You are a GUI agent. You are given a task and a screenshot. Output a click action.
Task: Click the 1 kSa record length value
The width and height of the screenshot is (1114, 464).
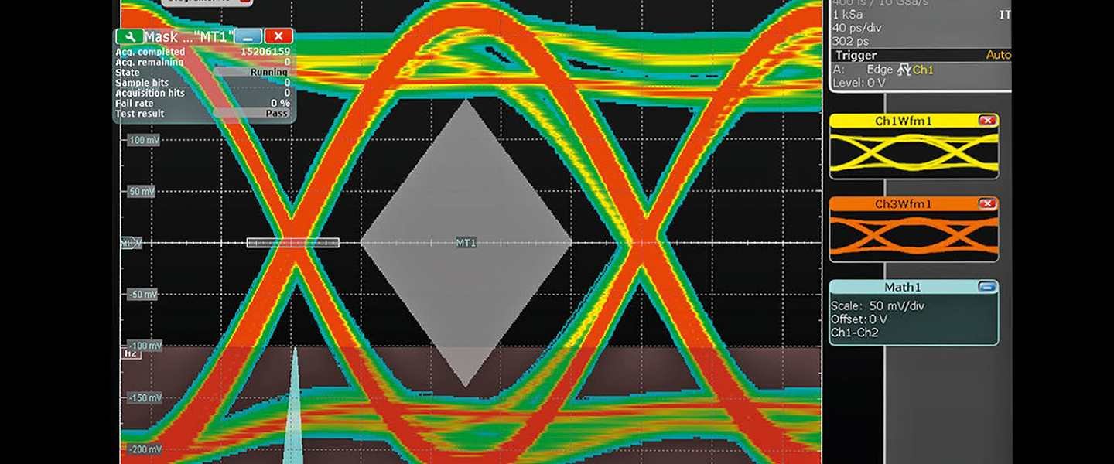(849, 15)
